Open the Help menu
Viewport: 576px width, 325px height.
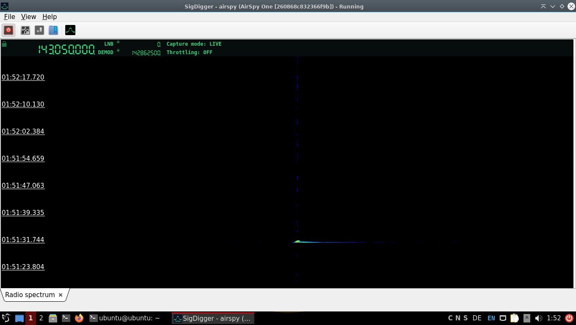(x=50, y=17)
